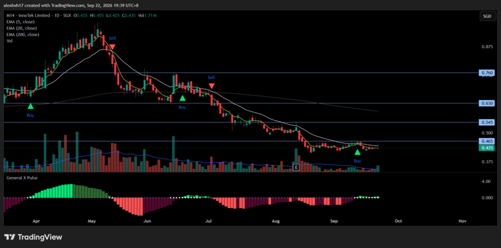Viewport: 501px width, 248px height.
Task: Select the 0.545 price level label
Action: click(x=487, y=122)
